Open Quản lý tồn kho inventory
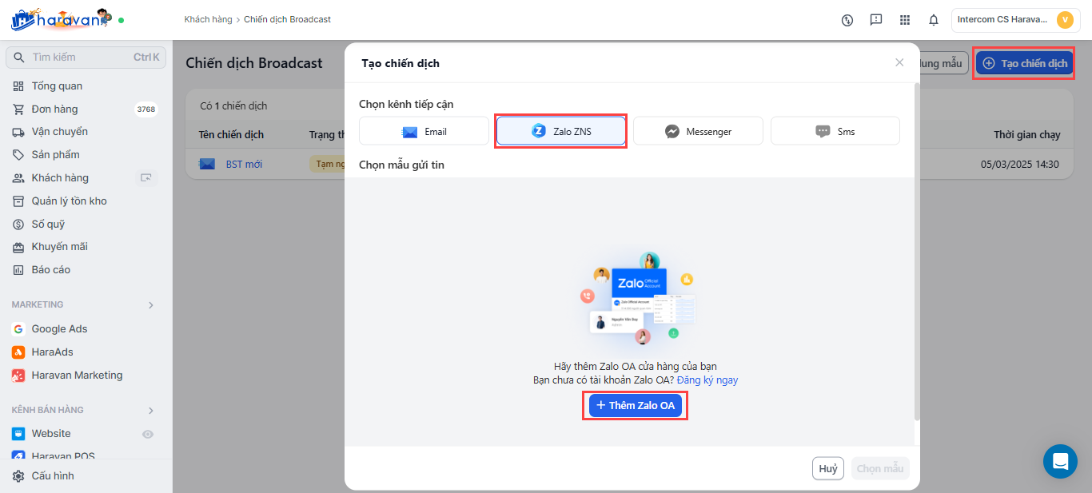Viewport: 1092px width, 493px height. [69, 201]
